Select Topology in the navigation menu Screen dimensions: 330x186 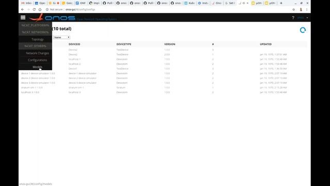pos(38,39)
